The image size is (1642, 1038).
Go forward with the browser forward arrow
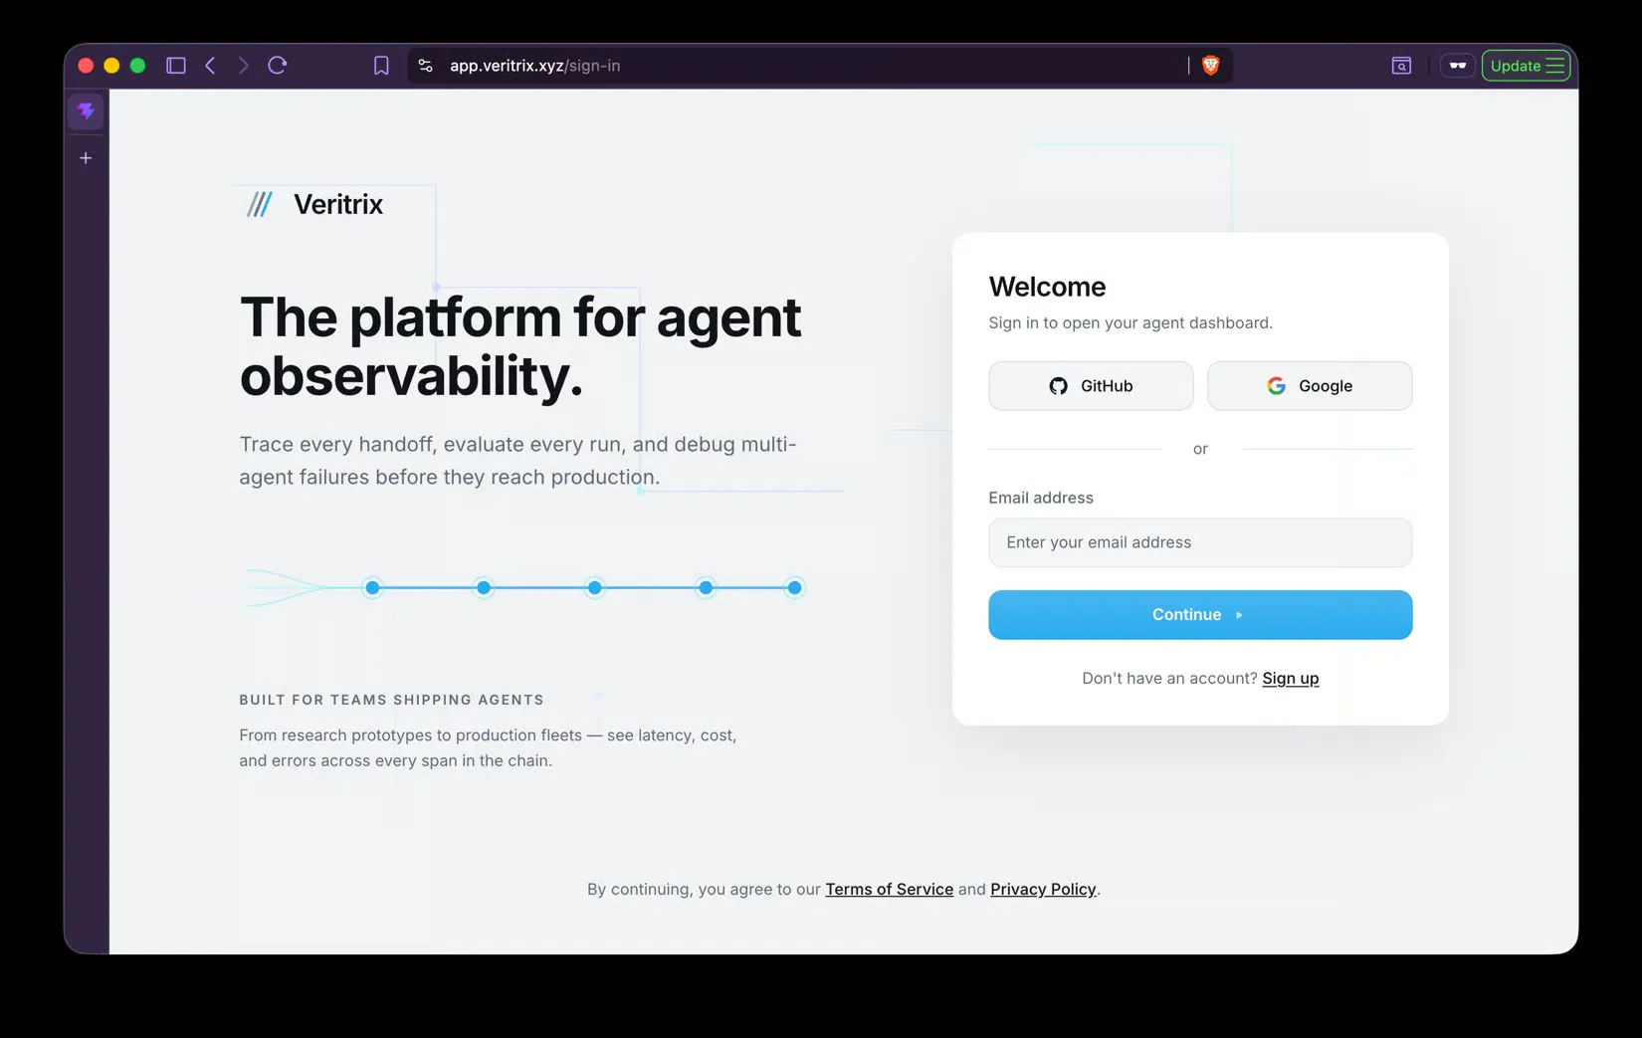[x=243, y=66]
